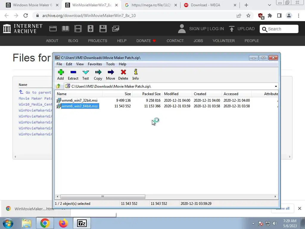Click the Add toolbar icon in 7-Zip
This screenshot has width=305, height=229.
(x=61, y=72)
